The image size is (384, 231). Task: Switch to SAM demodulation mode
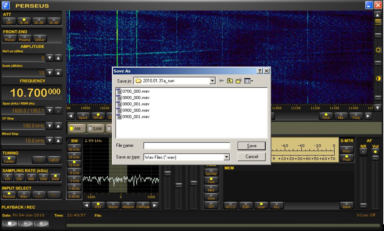click(96, 129)
